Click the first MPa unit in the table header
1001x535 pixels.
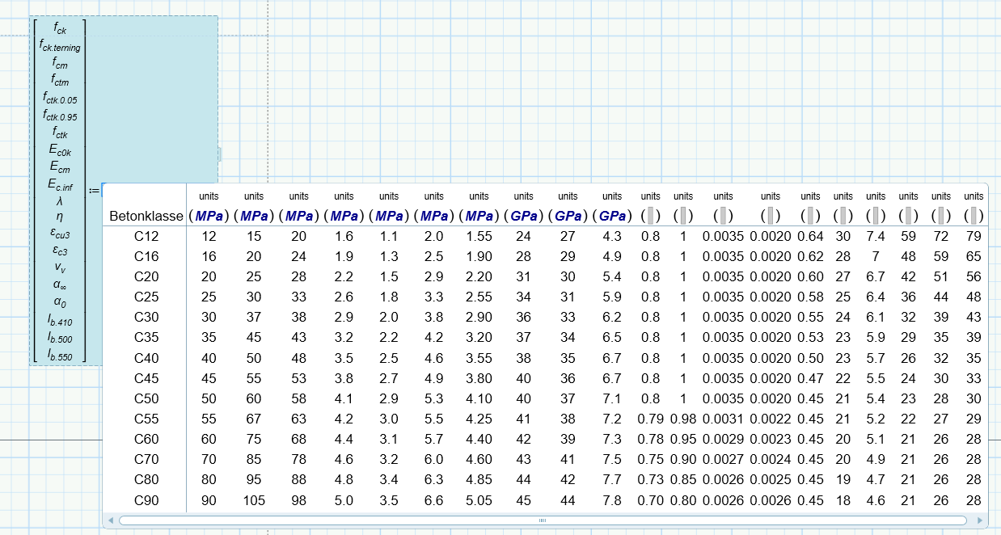209,217
